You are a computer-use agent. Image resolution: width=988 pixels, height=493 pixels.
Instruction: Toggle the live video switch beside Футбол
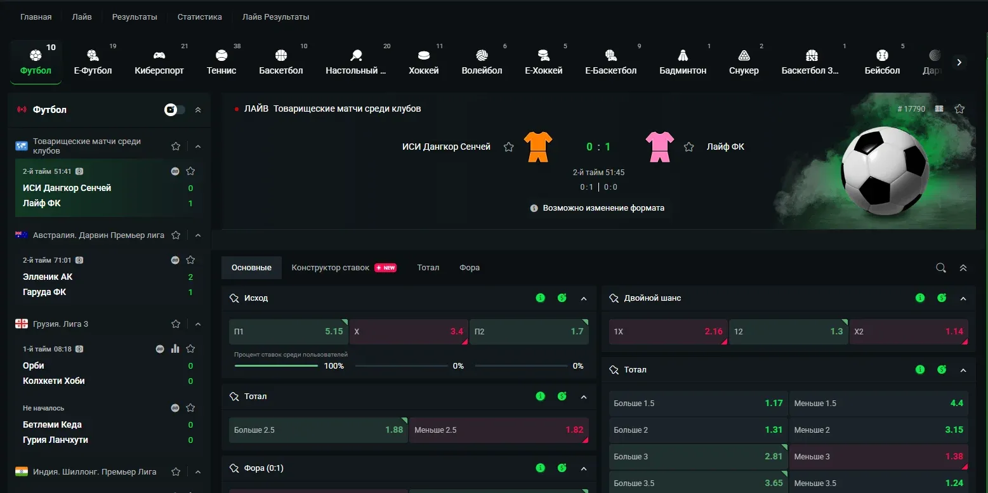(x=175, y=110)
